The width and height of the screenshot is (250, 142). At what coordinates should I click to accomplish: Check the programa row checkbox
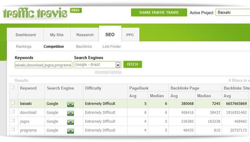[13, 129]
